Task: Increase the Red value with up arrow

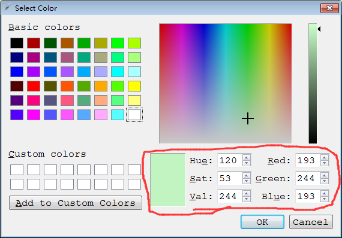Action: point(325,158)
